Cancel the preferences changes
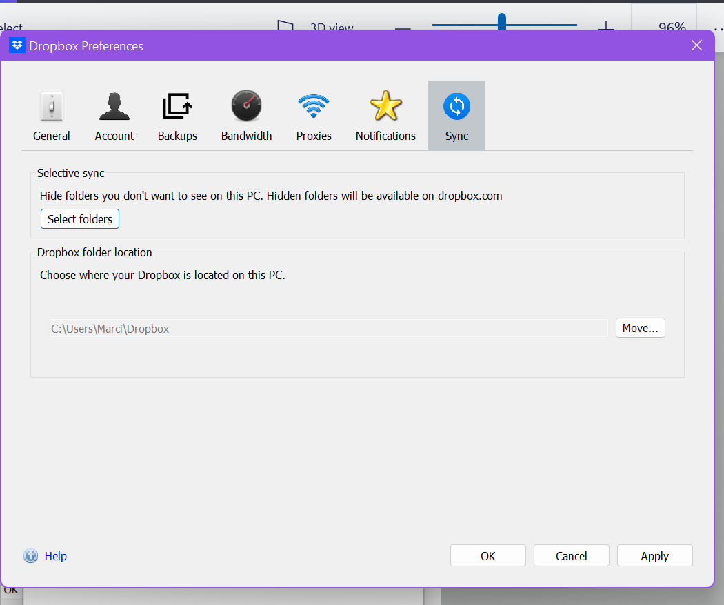Image resolution: width=724 pixels, height=605 pixels. (571, 555)
